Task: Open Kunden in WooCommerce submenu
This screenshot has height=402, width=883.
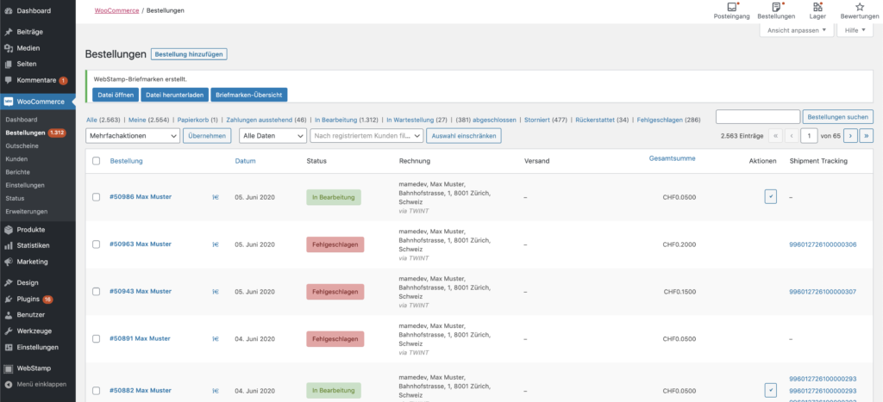Action: [16, 159]
